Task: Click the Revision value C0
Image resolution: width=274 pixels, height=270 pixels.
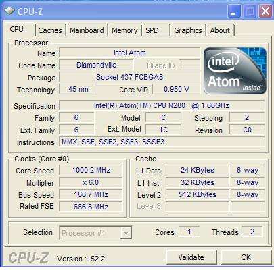Action: [x=247, y=130]
